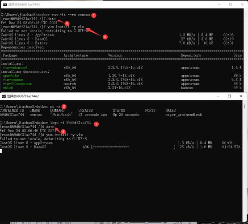
Task: Click the 'vim-enhanced' package name
Action: tap(15, 68)
